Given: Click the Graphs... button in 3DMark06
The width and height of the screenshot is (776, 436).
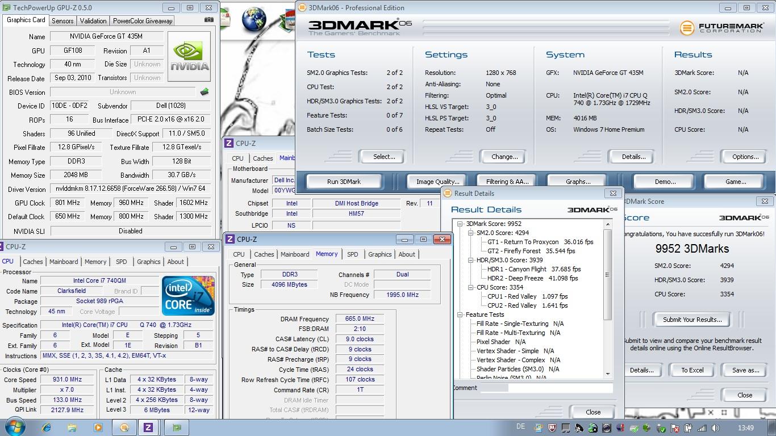Looking at the screenshot, I should click(578, 182).
